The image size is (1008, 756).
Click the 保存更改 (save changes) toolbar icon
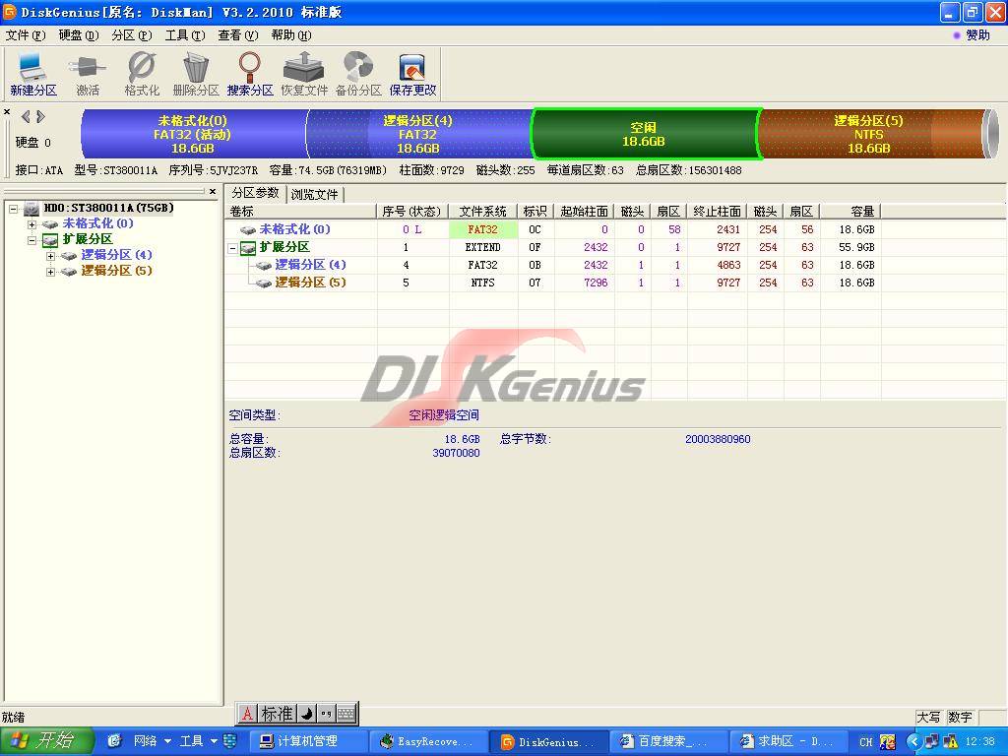(x=412, y=74)
